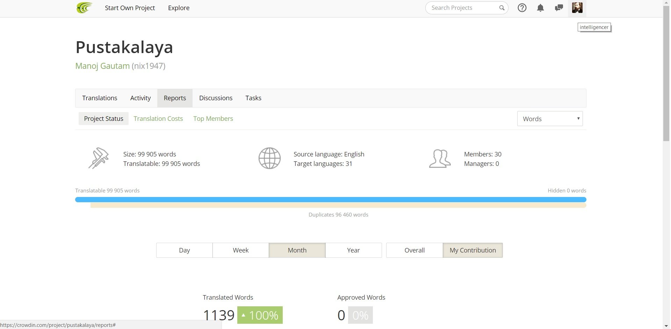The image size is (671, 329).
Task: Switch to the Discussions tab
Action: (x=216, y=98)
